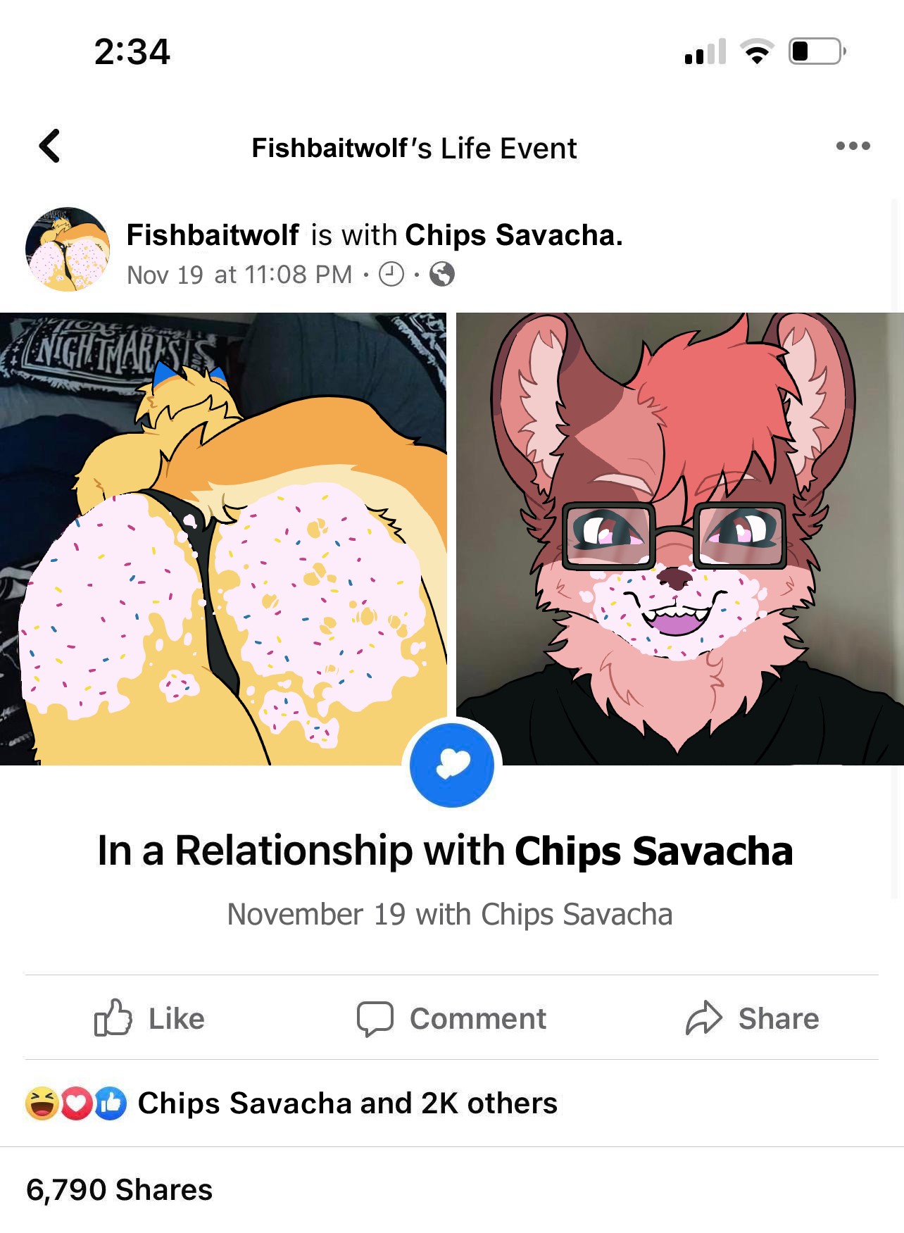Tap the thumbs-up Like icon
The height and width of the screenshot is (1233, 904).
113,1018
